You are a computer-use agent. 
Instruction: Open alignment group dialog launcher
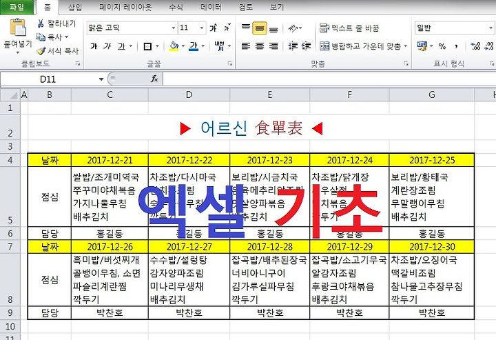406,63
